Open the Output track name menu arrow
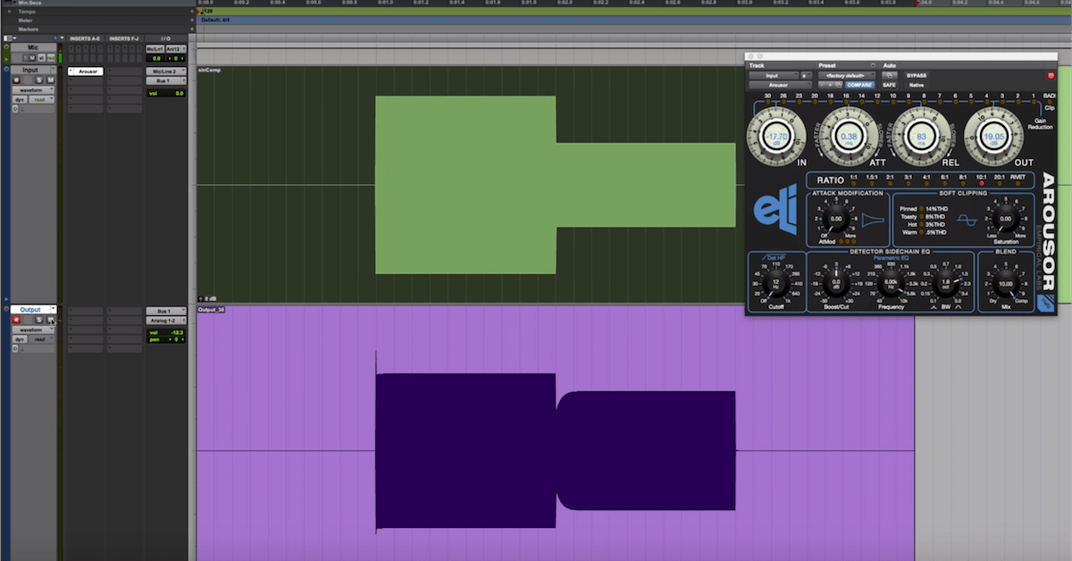This screenshot has height=561, width=1072. pos(54,308)
